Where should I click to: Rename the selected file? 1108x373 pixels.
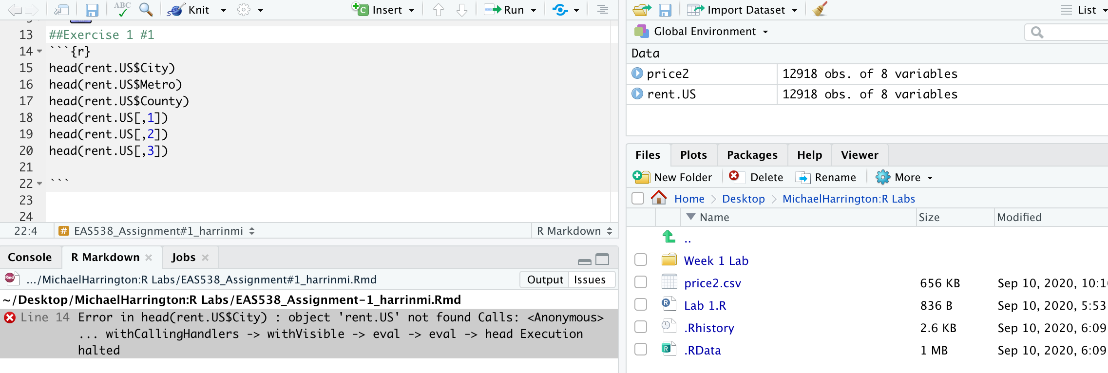(x=826, y=177)
